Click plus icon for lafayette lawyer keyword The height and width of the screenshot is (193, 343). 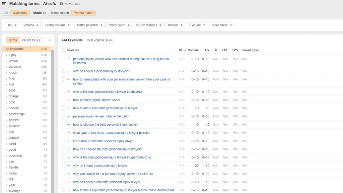pyautogui.click(x=69, y=92)
